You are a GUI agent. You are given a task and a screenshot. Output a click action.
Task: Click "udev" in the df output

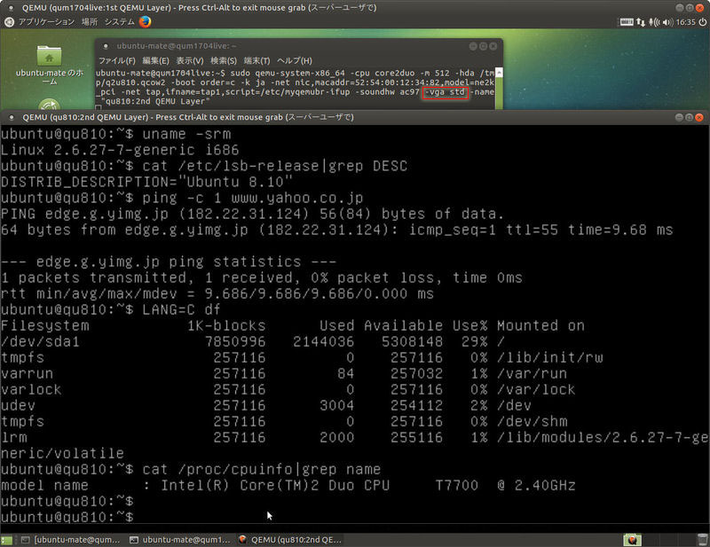click(x=18, y=405)
